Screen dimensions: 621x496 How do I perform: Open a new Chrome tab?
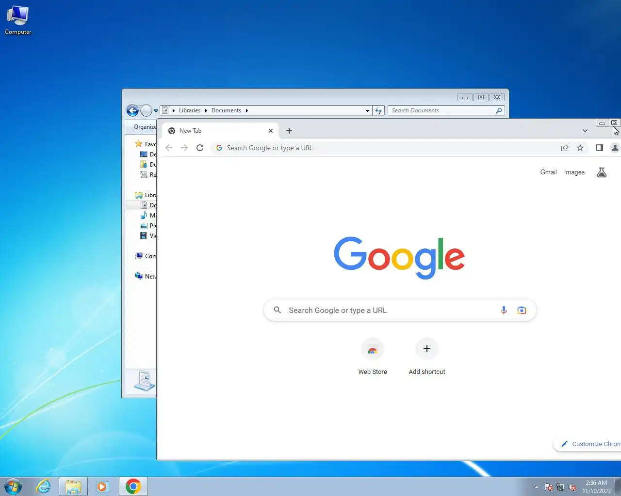click(289, 131)
